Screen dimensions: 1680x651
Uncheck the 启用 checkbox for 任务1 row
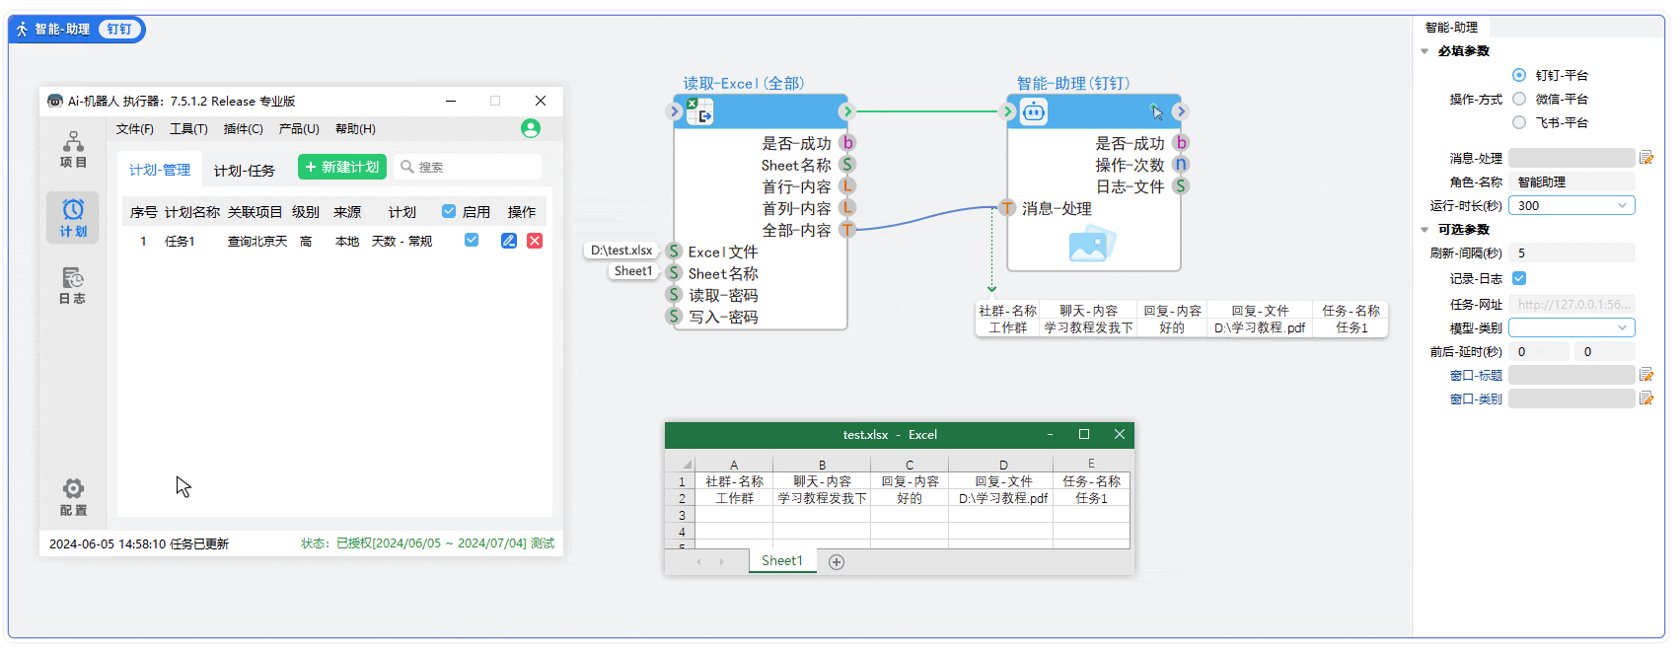pos(472,240)
